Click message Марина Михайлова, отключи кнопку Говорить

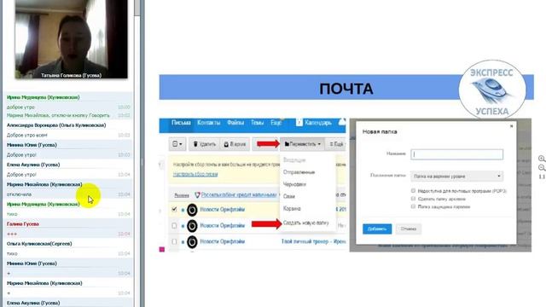click(58, 115)
